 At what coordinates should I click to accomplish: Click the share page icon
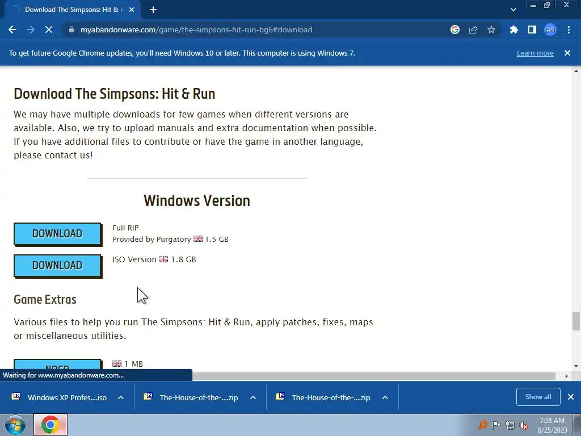point(473,30)
